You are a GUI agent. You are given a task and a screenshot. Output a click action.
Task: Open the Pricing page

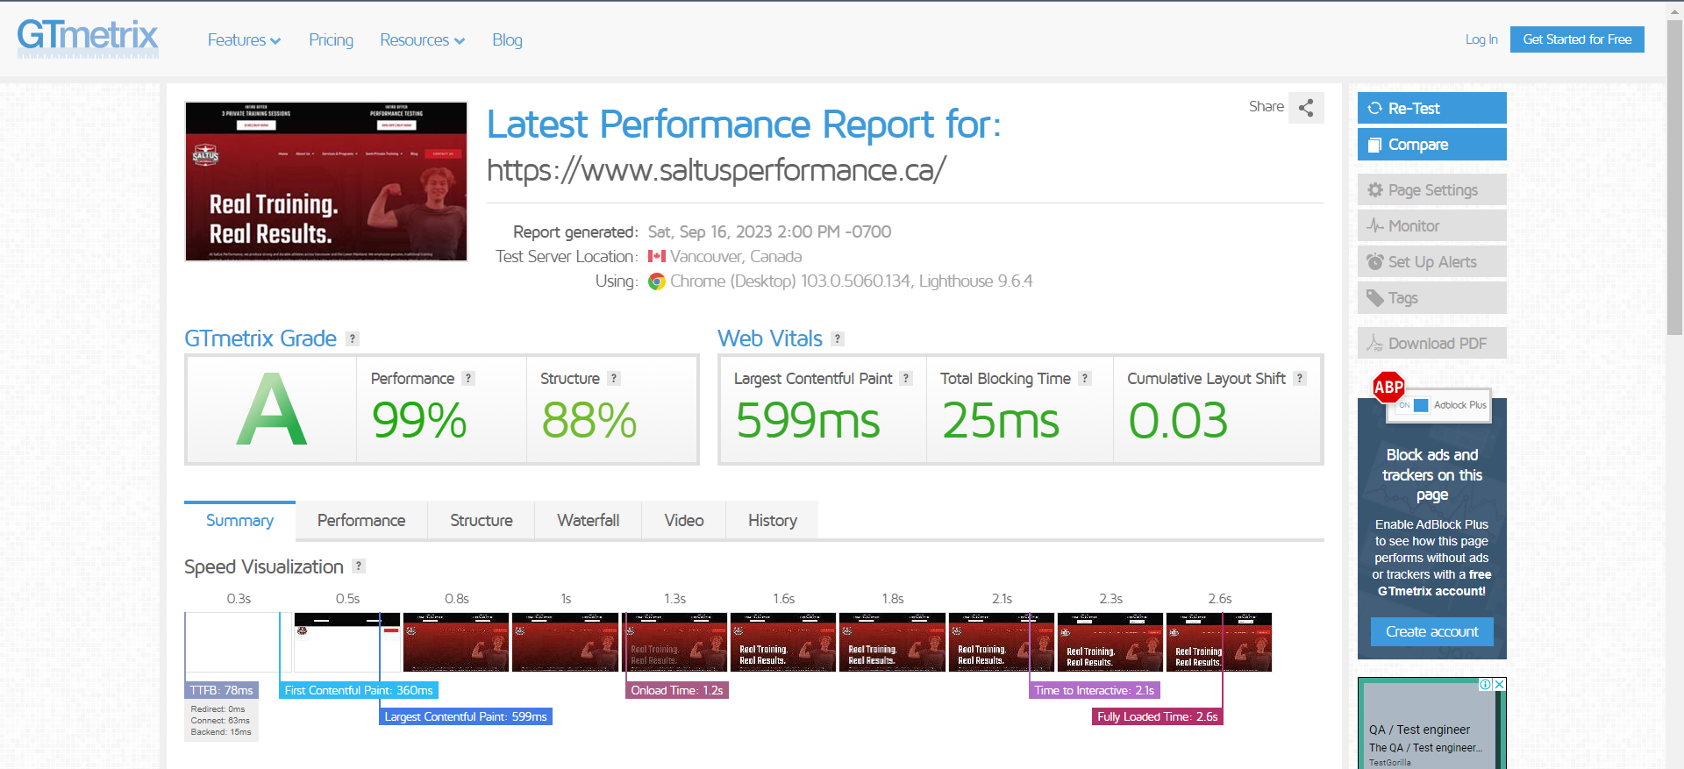tap(331, 40)
